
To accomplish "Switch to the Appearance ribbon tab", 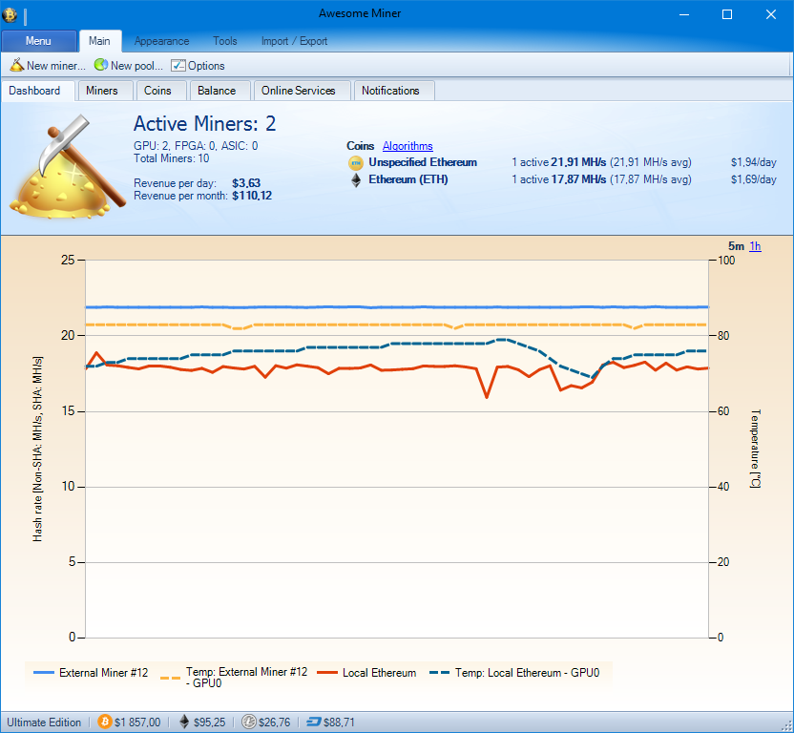I will (161, 41).
